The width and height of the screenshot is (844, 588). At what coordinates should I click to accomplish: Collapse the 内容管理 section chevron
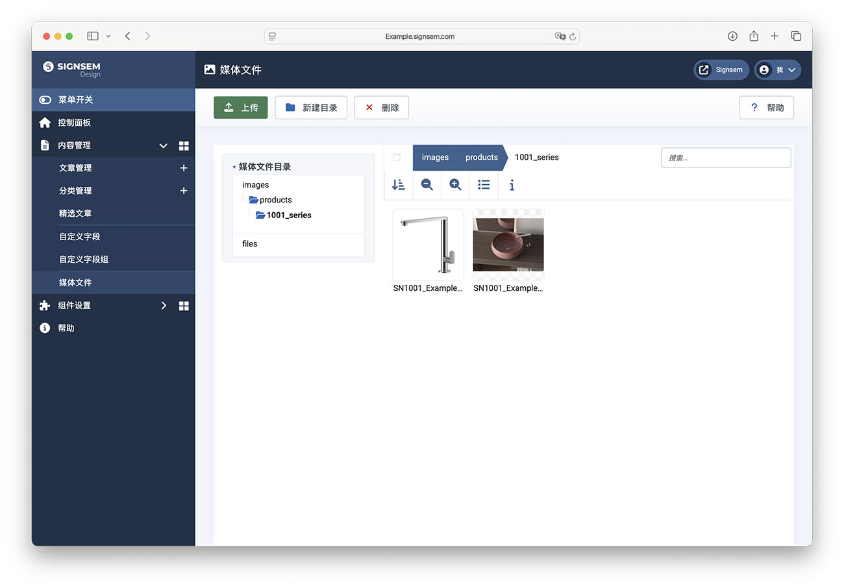(x=164, y=145)
